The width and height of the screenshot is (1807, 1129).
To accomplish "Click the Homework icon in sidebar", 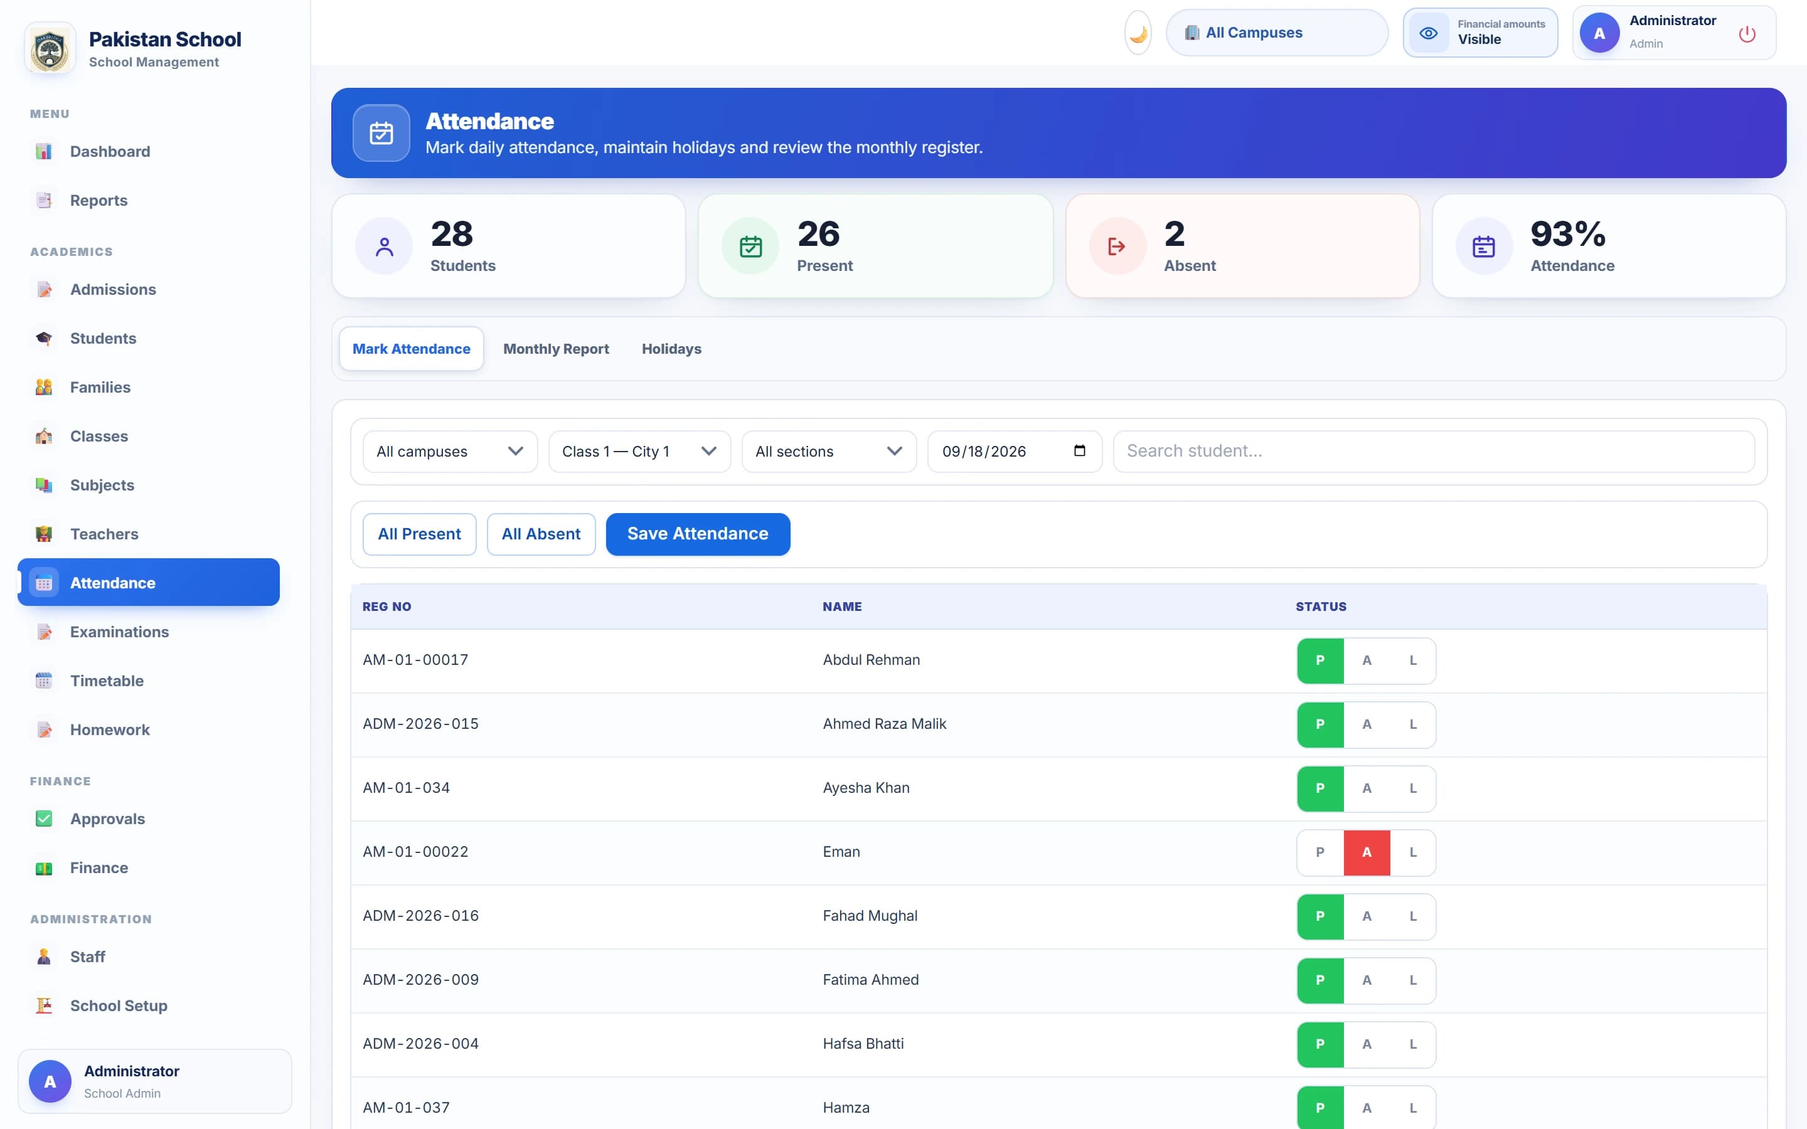I will (x=44, y=729).
